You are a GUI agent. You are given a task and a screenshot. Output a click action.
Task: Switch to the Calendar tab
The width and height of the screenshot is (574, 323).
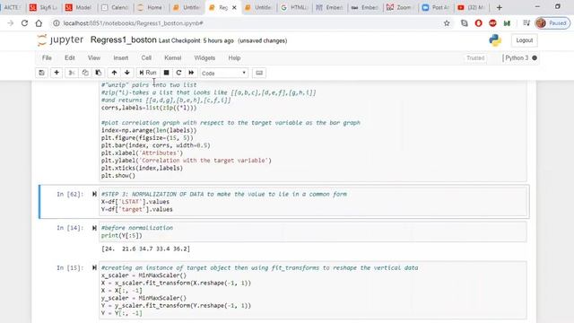[x=116, y=7]
